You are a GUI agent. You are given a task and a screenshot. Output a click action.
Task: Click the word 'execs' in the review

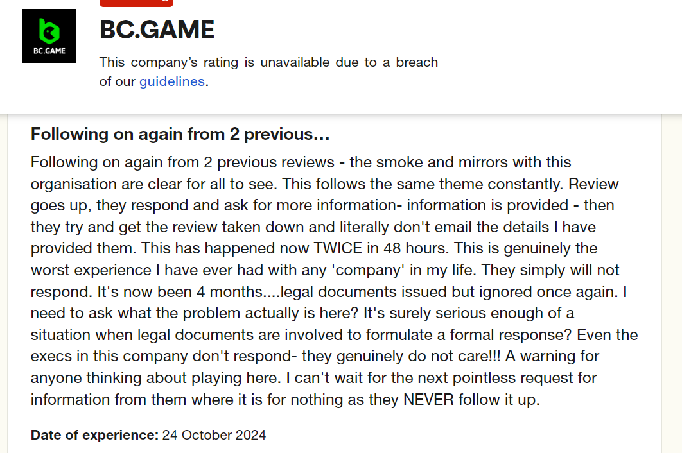click(51, 356)
